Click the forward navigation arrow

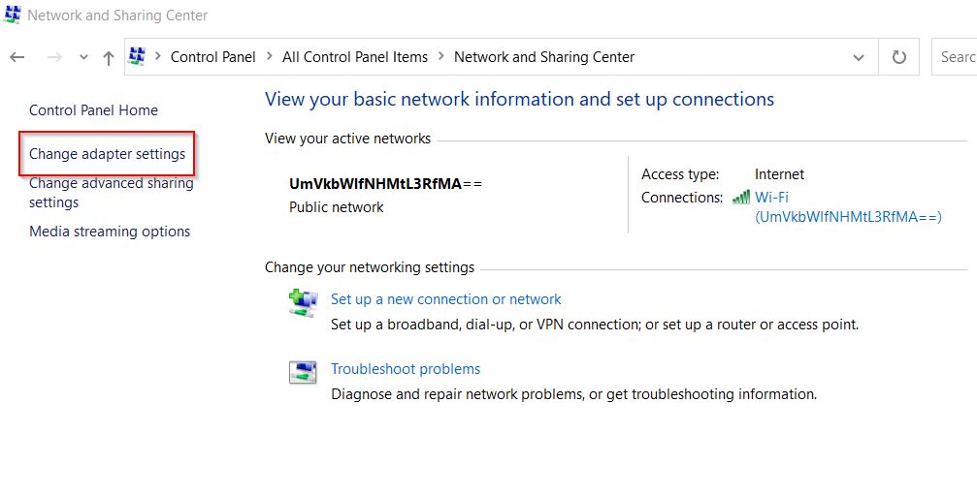pos(54,57)
